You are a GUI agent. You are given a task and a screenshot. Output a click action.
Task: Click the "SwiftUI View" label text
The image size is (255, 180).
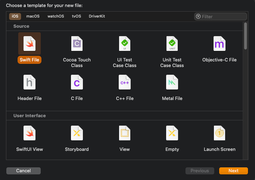[30, 149]
